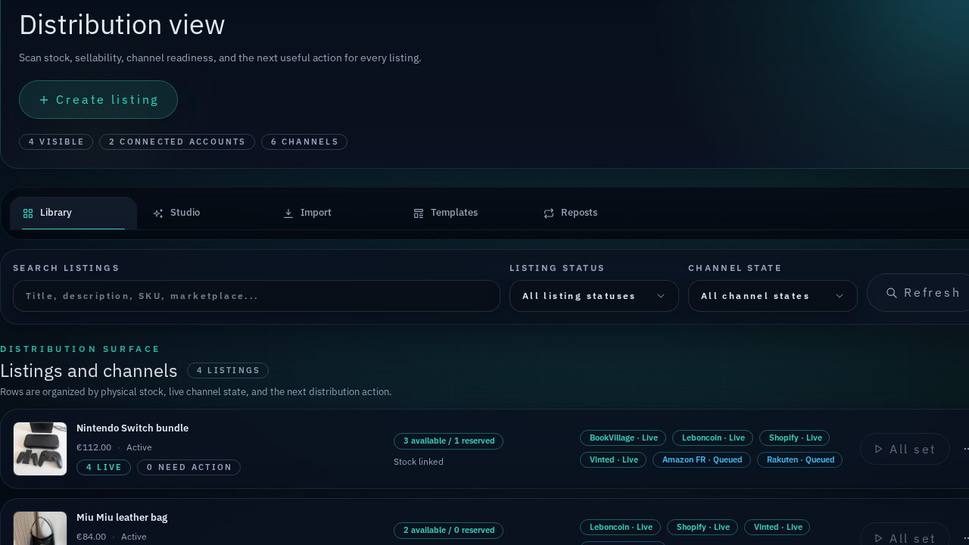
Task: Click Shopify · Live chip on Miu Miu row
Action: [x=703, y=527]
